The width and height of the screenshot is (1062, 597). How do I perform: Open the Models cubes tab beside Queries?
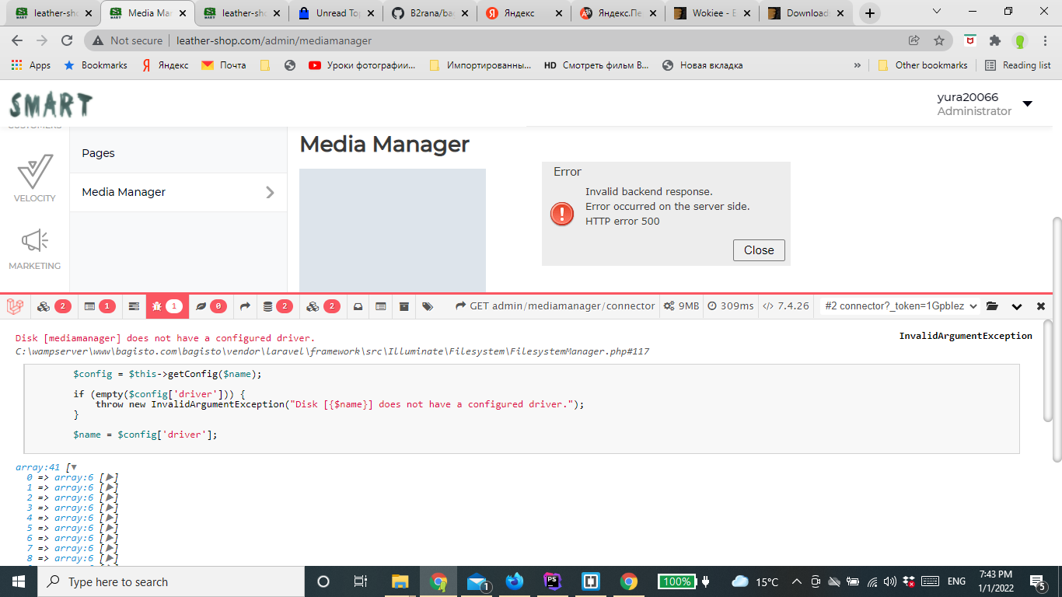(323, 306)
